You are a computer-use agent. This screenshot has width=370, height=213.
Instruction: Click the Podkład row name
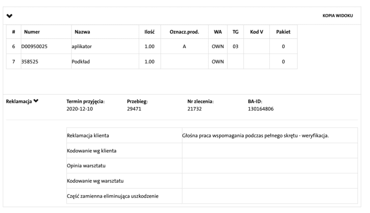[81, 62]
